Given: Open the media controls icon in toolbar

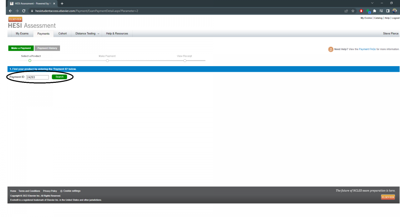Looking at the screenshot, I should (381, 11).
